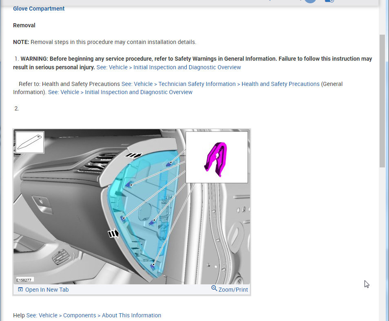Click the pink clip detail inset

pyautogui.click(x=217, y=157)
